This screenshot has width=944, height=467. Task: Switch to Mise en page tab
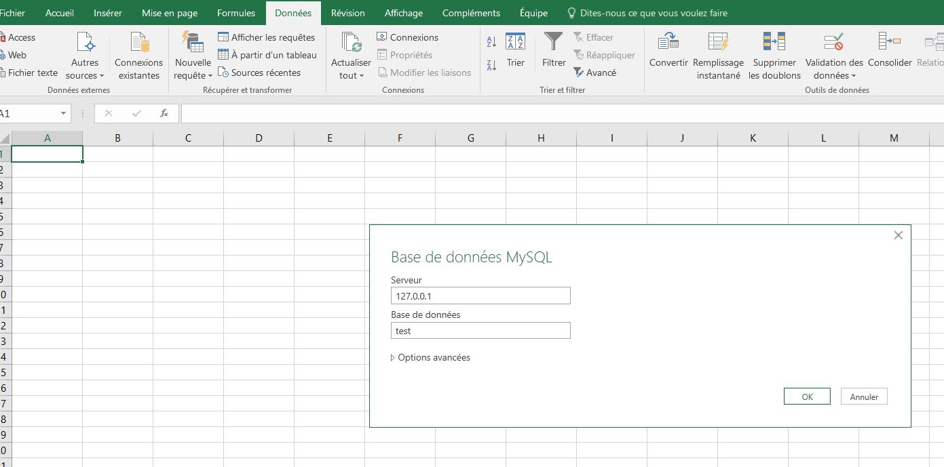[x=170, y=13]
